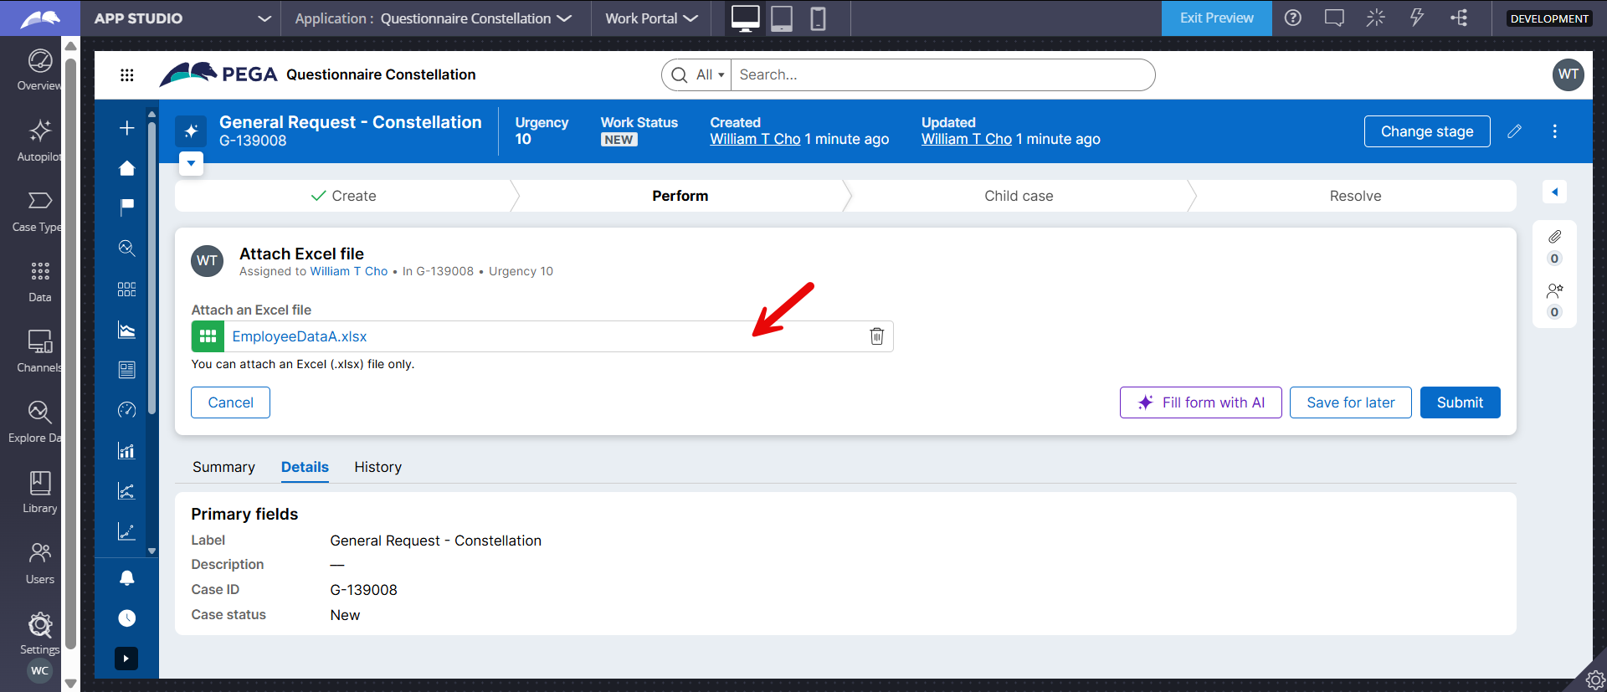This screenshot has height=692, width=1607.
Task: Open the bar chart report icon in navigation
Action: pyautogui.click(x=127, y=451)
